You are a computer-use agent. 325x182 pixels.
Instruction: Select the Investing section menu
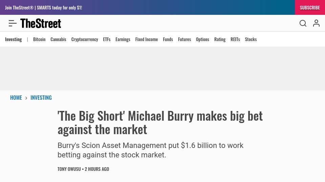point(14,39)
